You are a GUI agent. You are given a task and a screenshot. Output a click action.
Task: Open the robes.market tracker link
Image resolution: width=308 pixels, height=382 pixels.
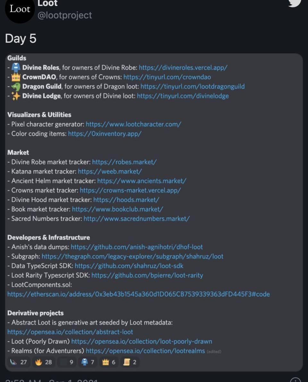124,162
